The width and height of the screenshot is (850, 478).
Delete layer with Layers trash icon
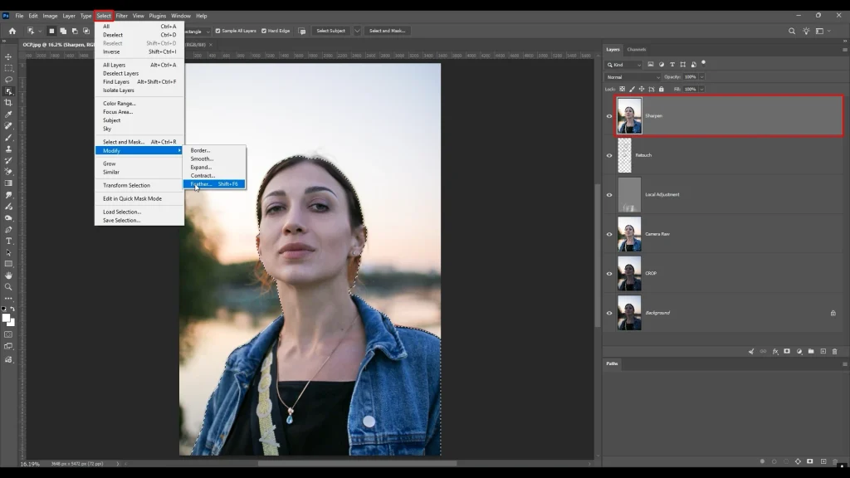point(835,352)
